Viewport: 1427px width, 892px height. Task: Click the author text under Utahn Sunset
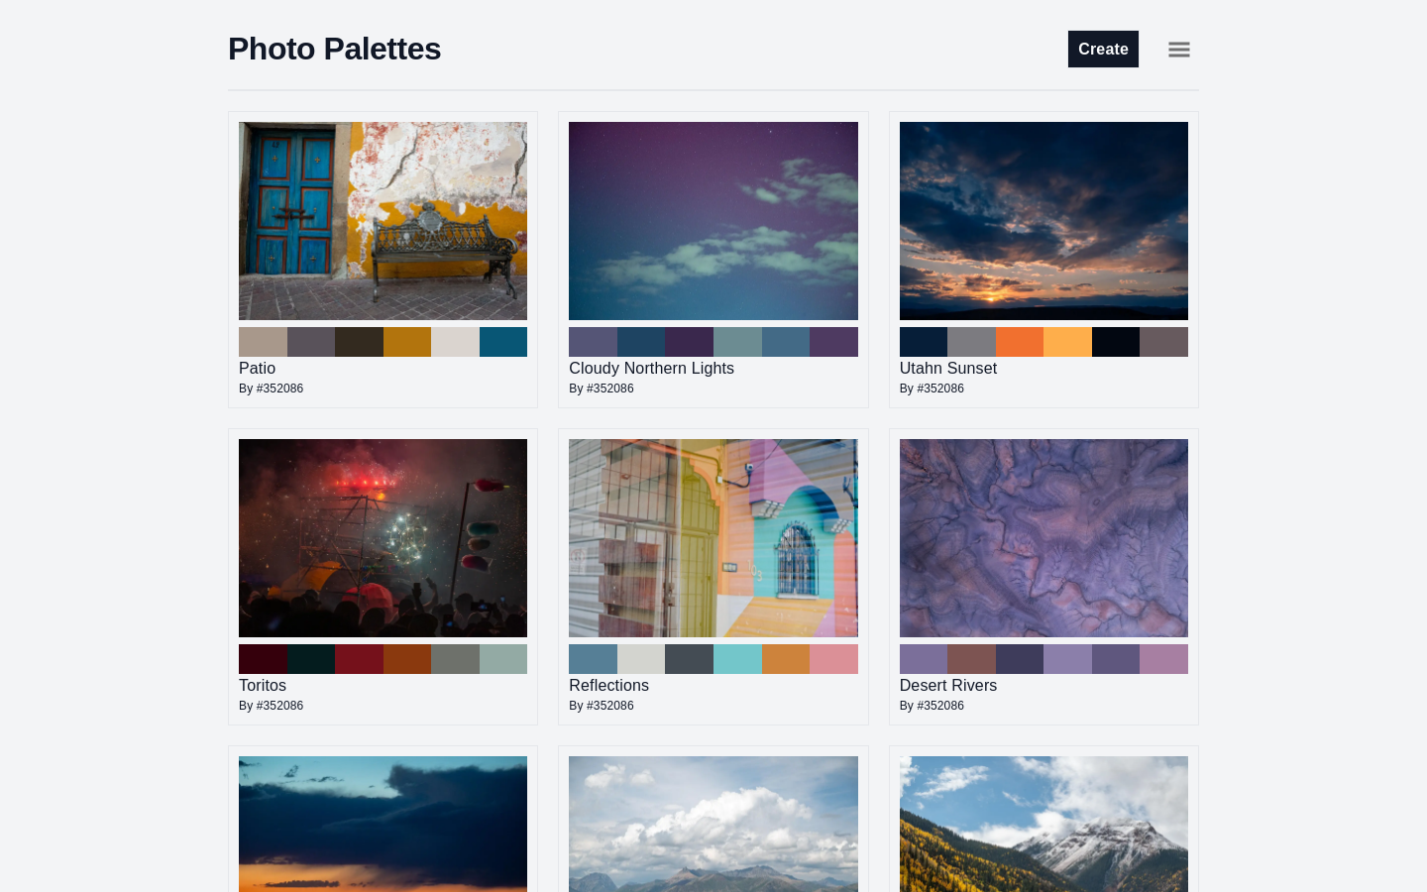click(932, 389)
